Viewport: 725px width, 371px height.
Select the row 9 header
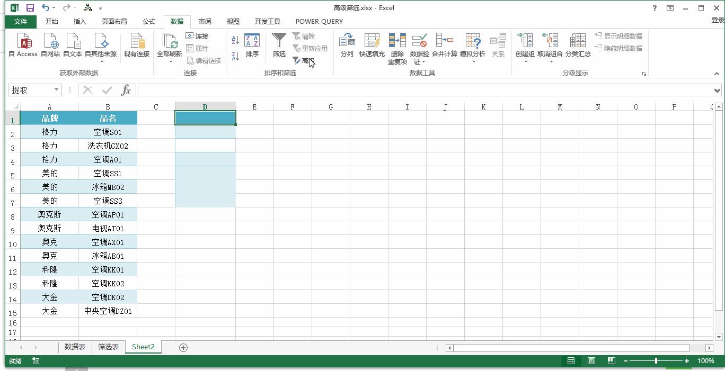13,230
